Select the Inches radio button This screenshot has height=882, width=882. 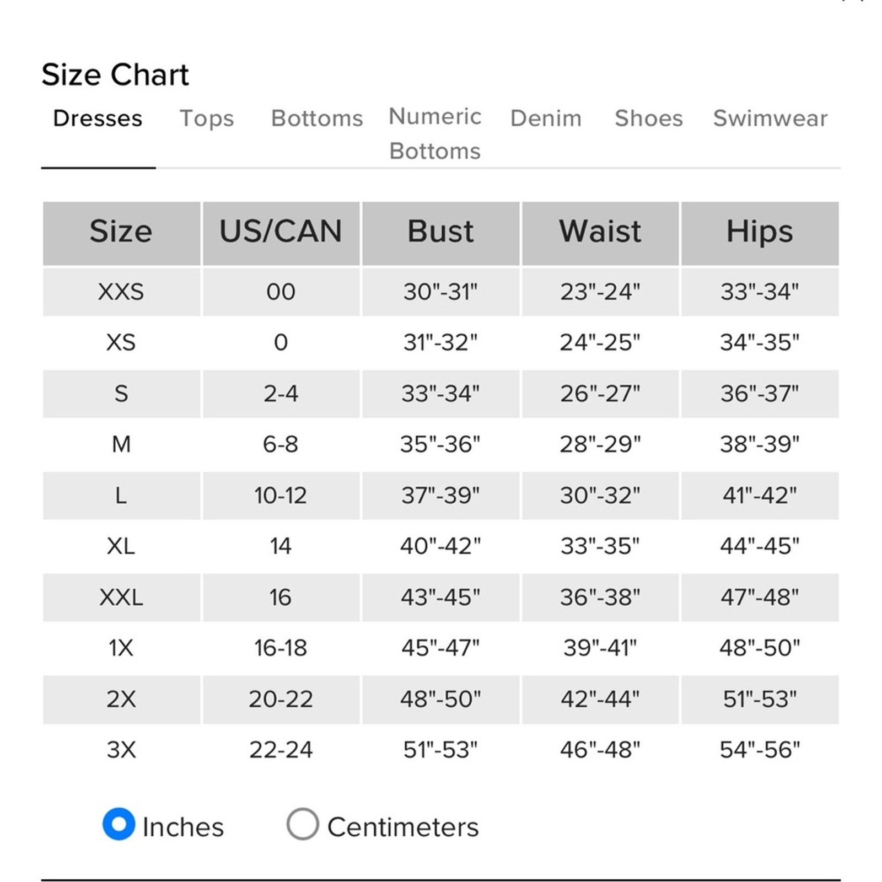pos(119,824)
